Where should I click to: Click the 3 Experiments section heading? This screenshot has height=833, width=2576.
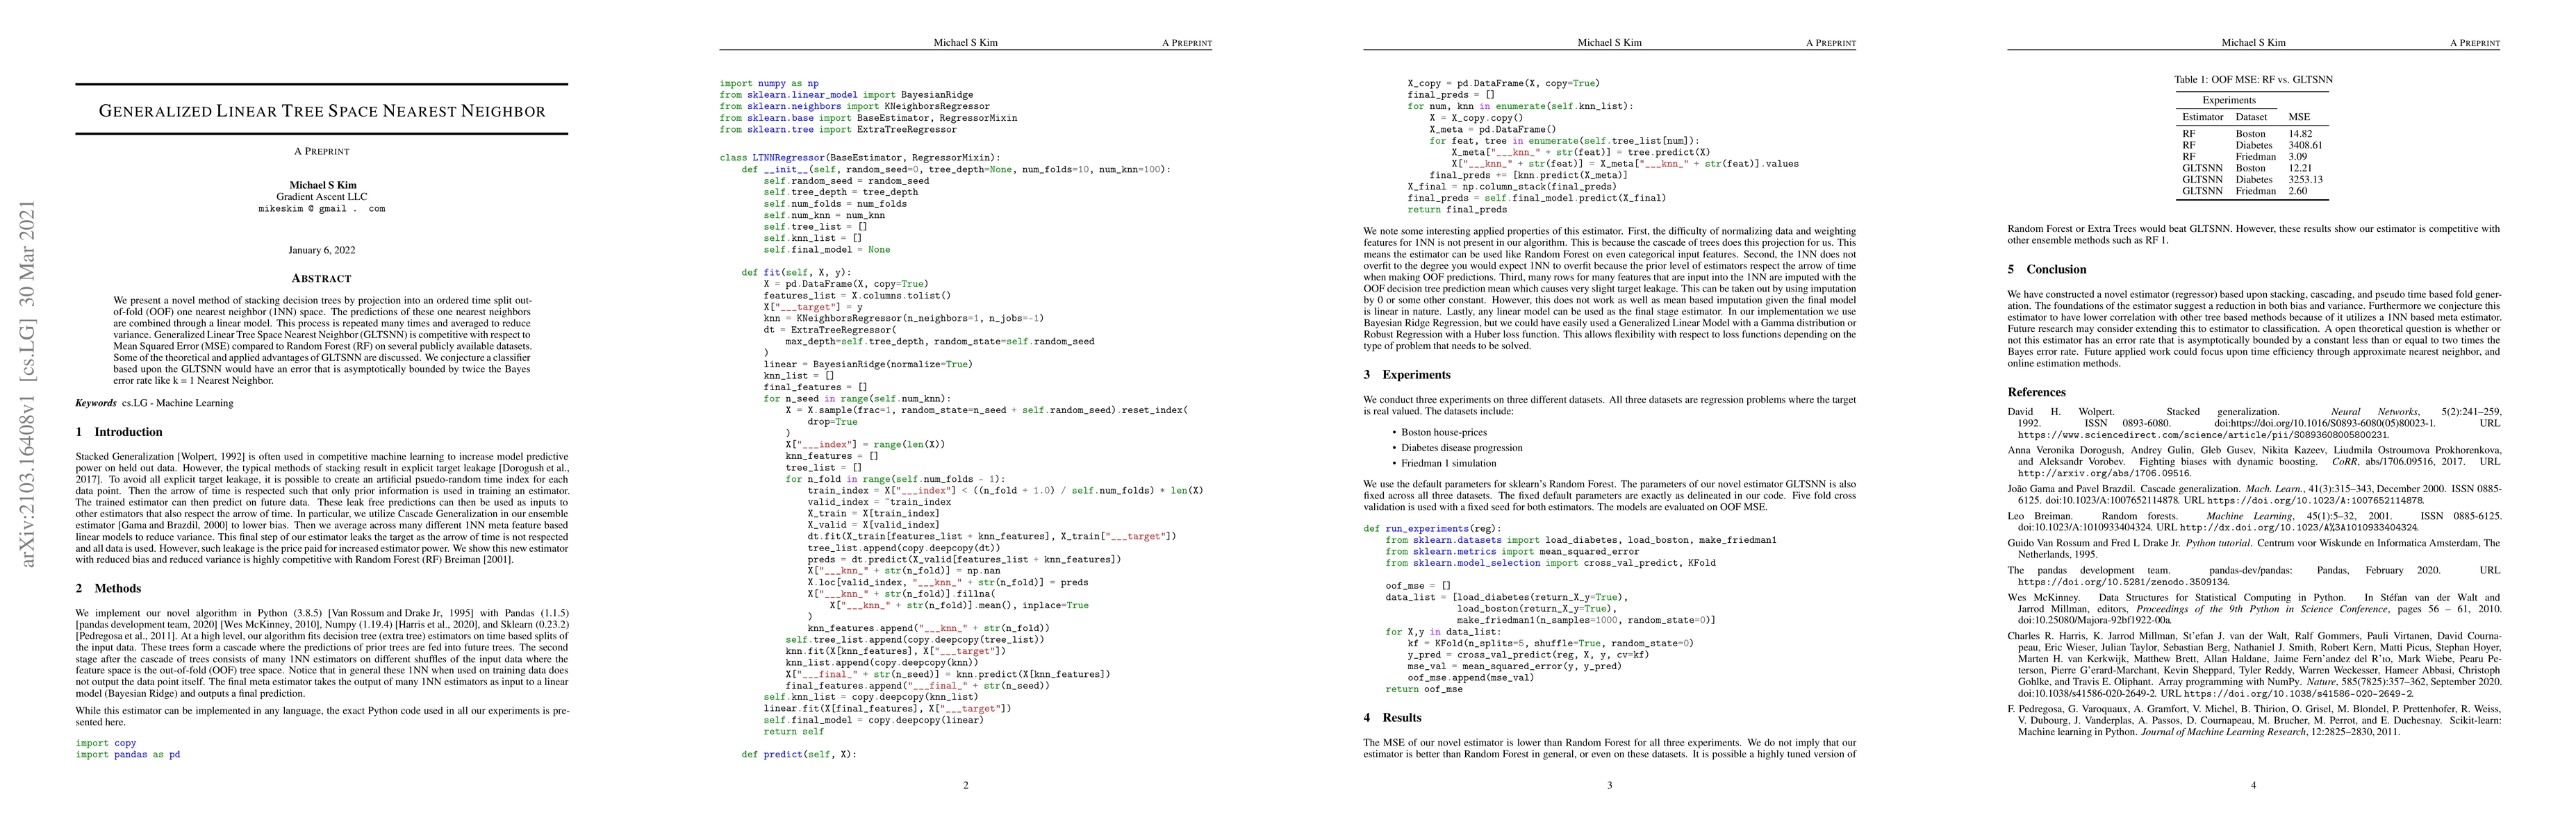pos(1406,375)
